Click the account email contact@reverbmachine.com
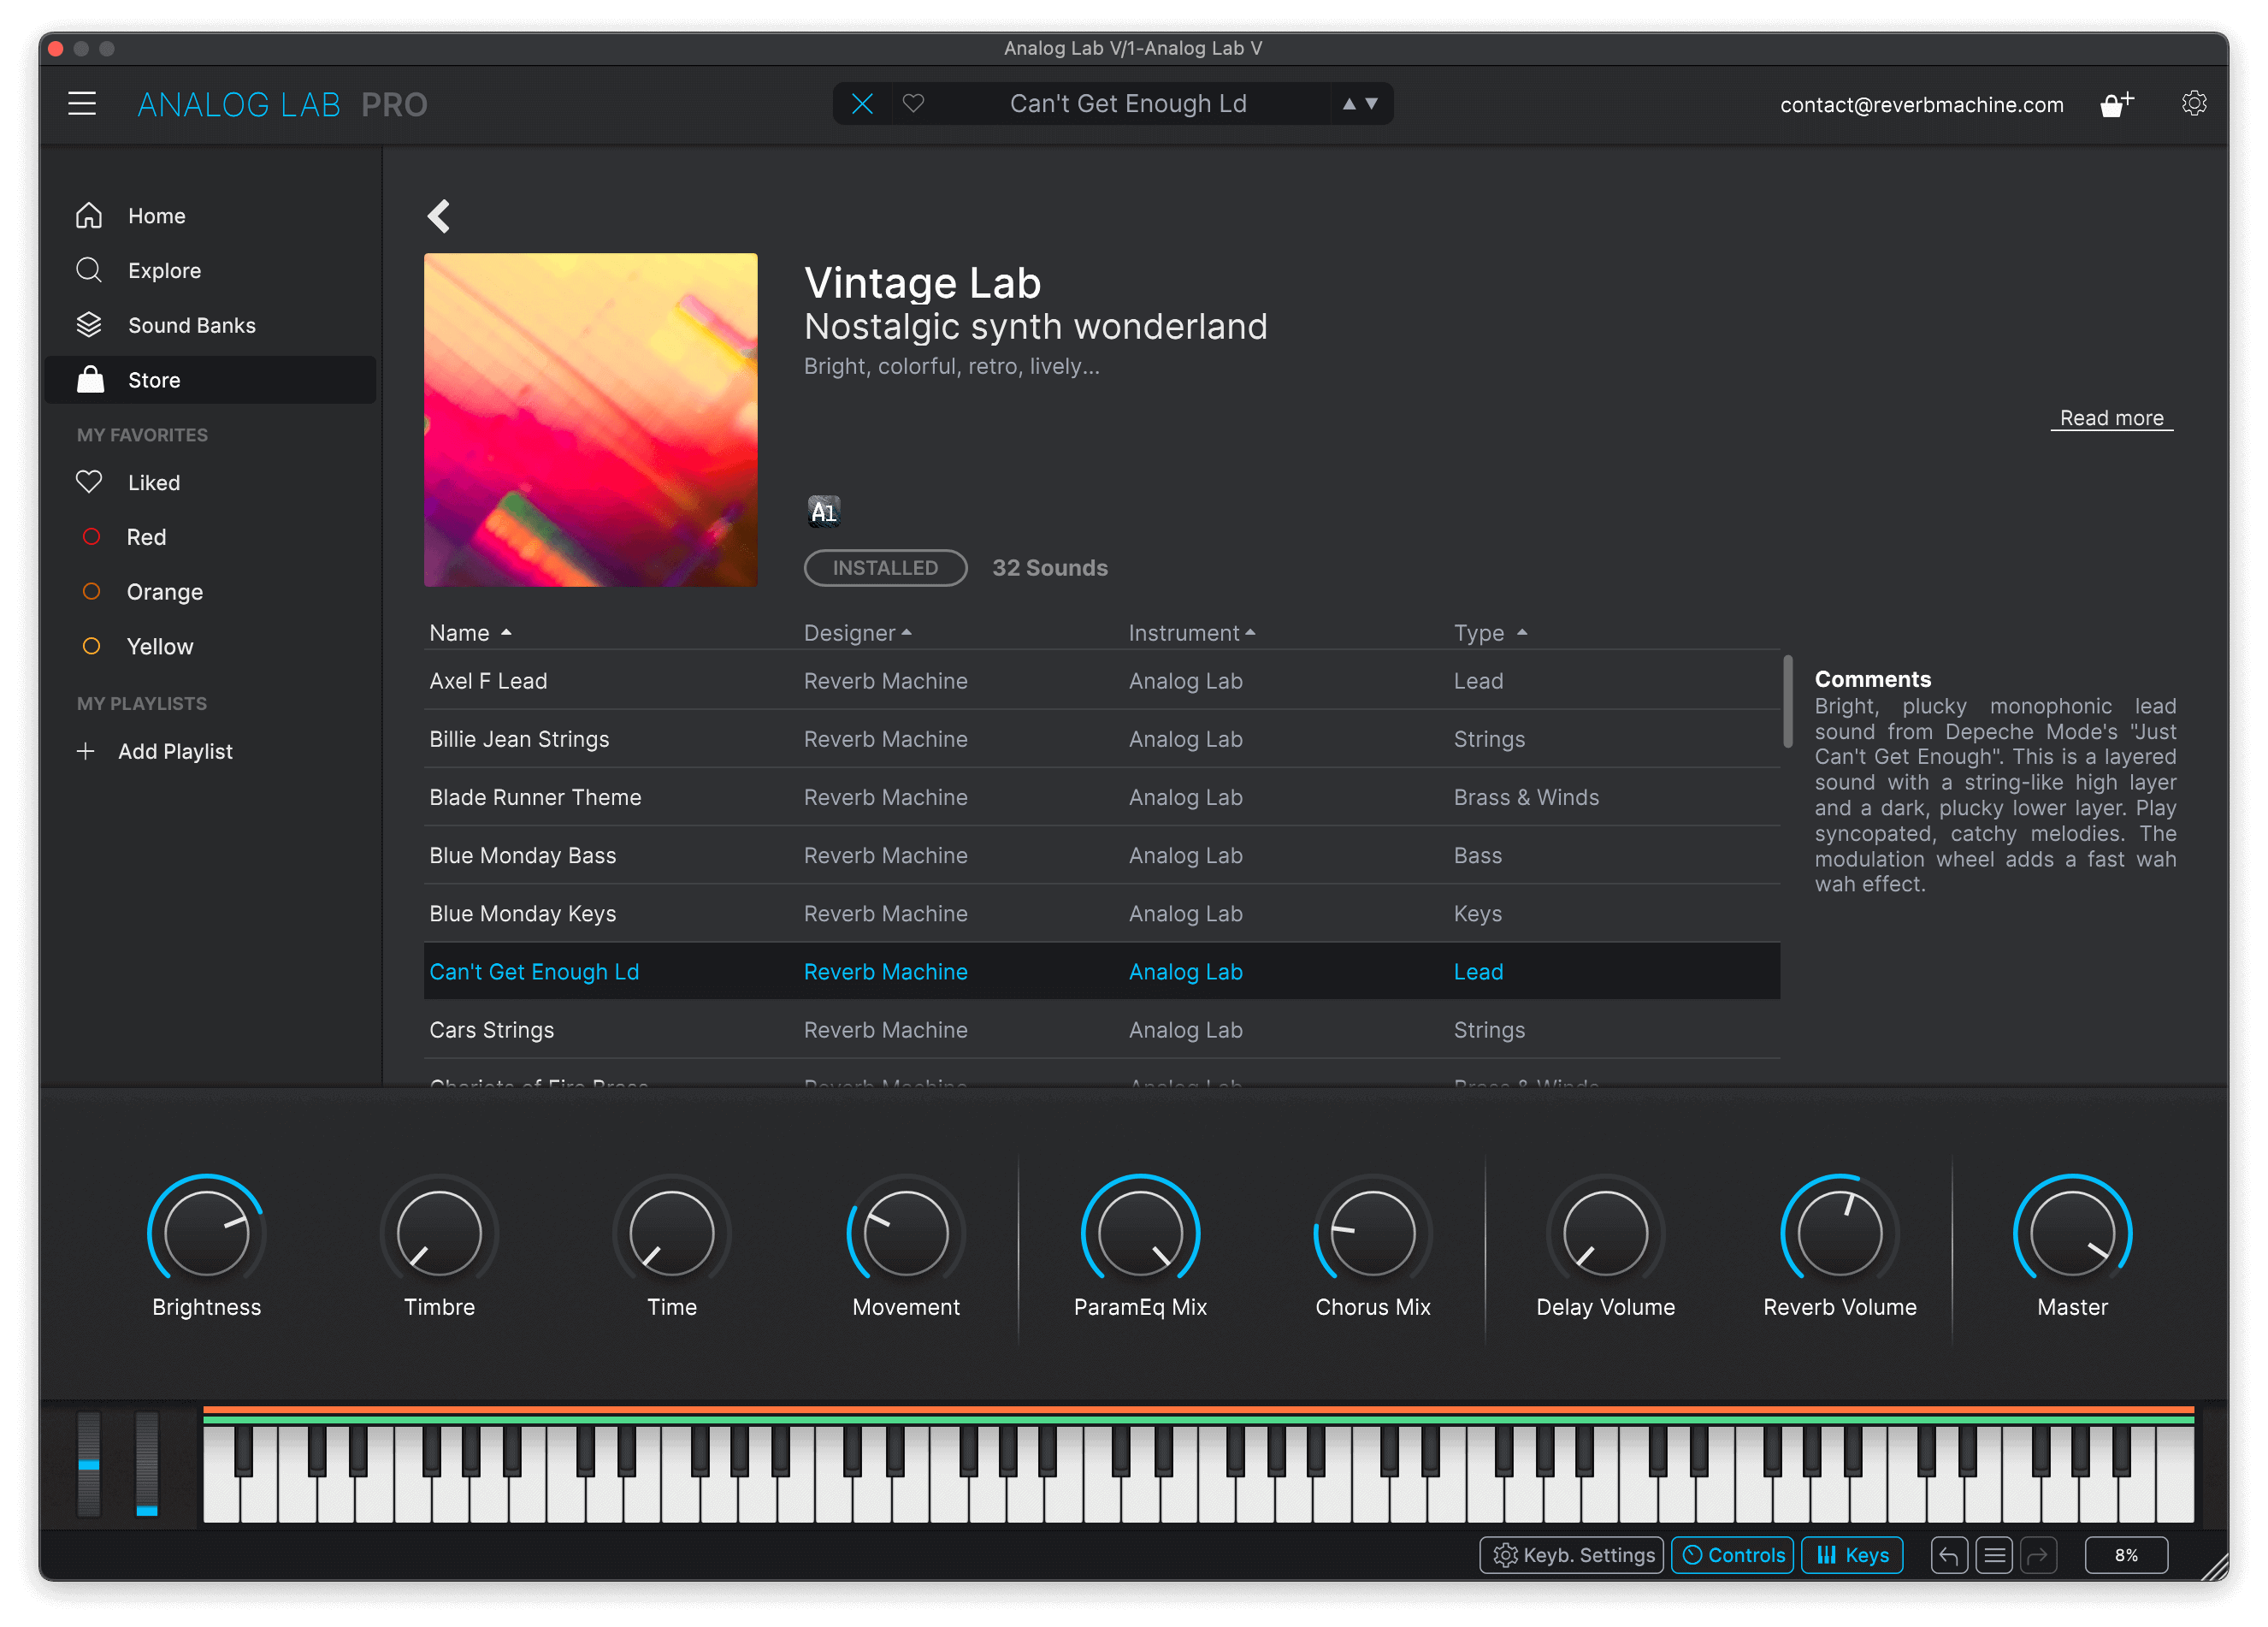Viewport: 2268px width, 1627px height. 1921,104
